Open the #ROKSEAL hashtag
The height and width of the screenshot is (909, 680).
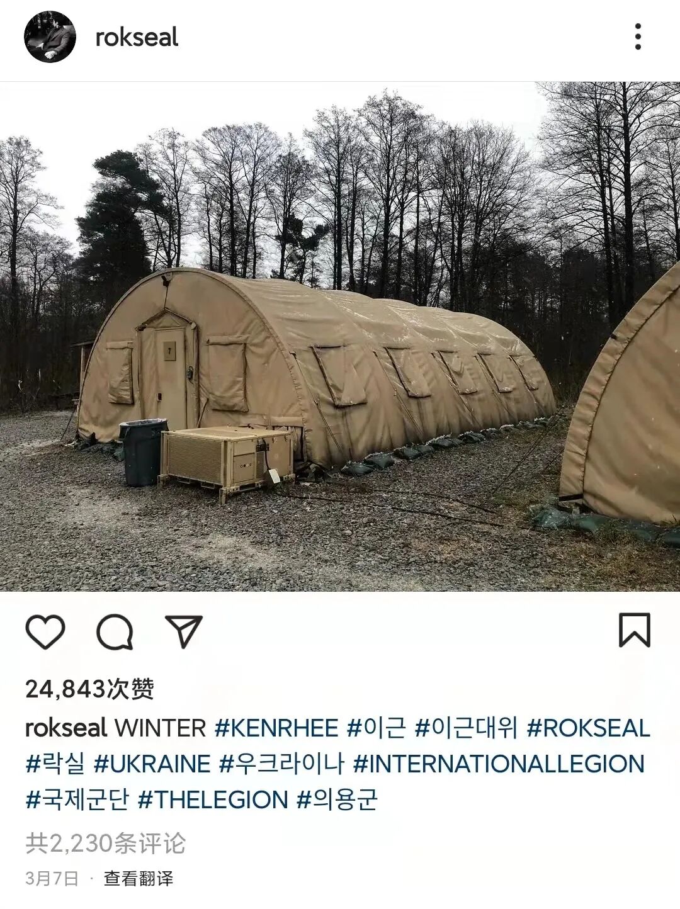click(x=588, y=728)
